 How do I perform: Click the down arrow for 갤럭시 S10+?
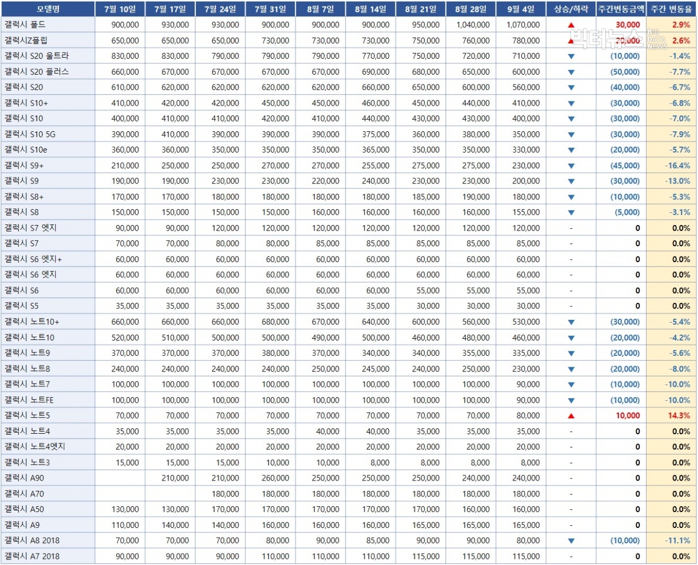(571, 103)
